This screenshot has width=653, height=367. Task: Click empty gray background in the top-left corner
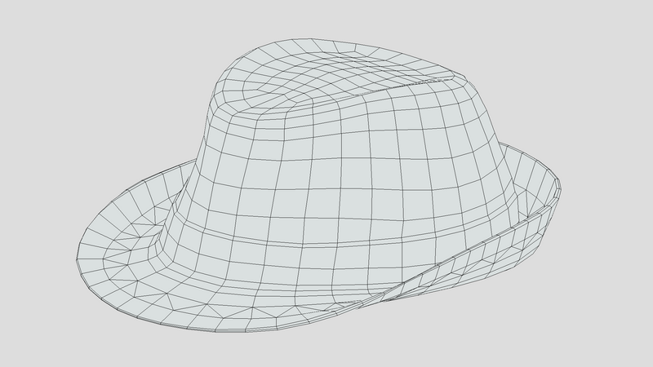41,33
